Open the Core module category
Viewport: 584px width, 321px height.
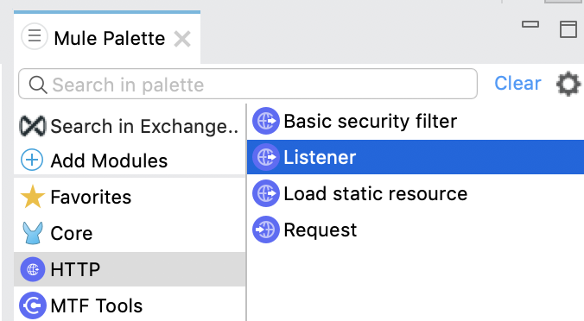coord(130,233)
